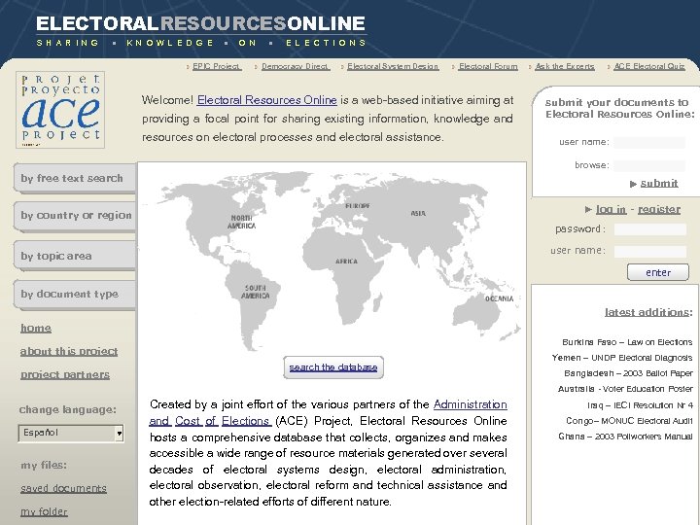This screenshot has width=700, height=525.
Task: Click Africa on the world map
Action: [346, 262]
